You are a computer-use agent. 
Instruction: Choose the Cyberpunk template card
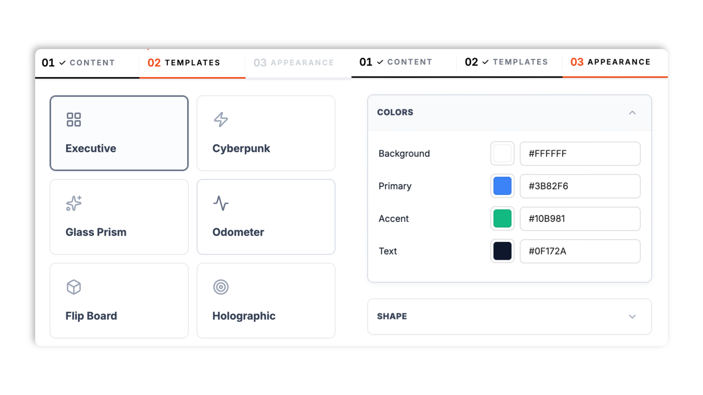click(x=266, y=133)
